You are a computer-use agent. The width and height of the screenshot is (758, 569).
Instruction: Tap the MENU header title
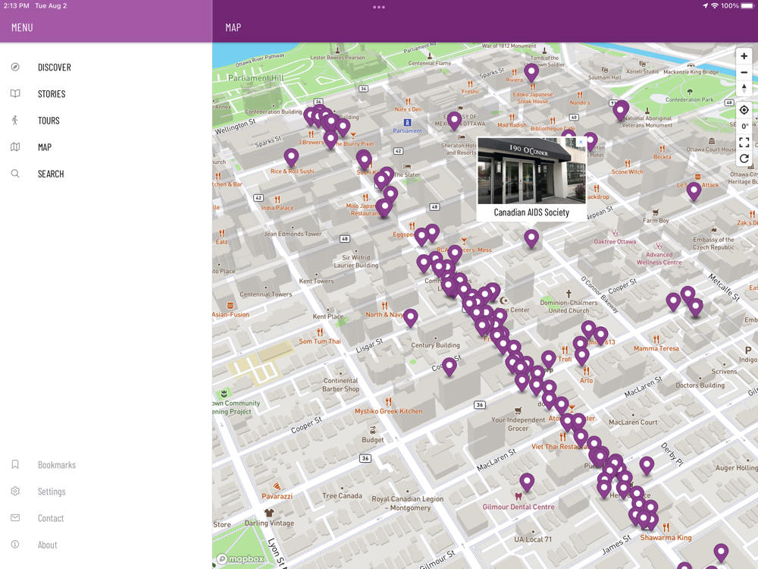click(22, 27)
